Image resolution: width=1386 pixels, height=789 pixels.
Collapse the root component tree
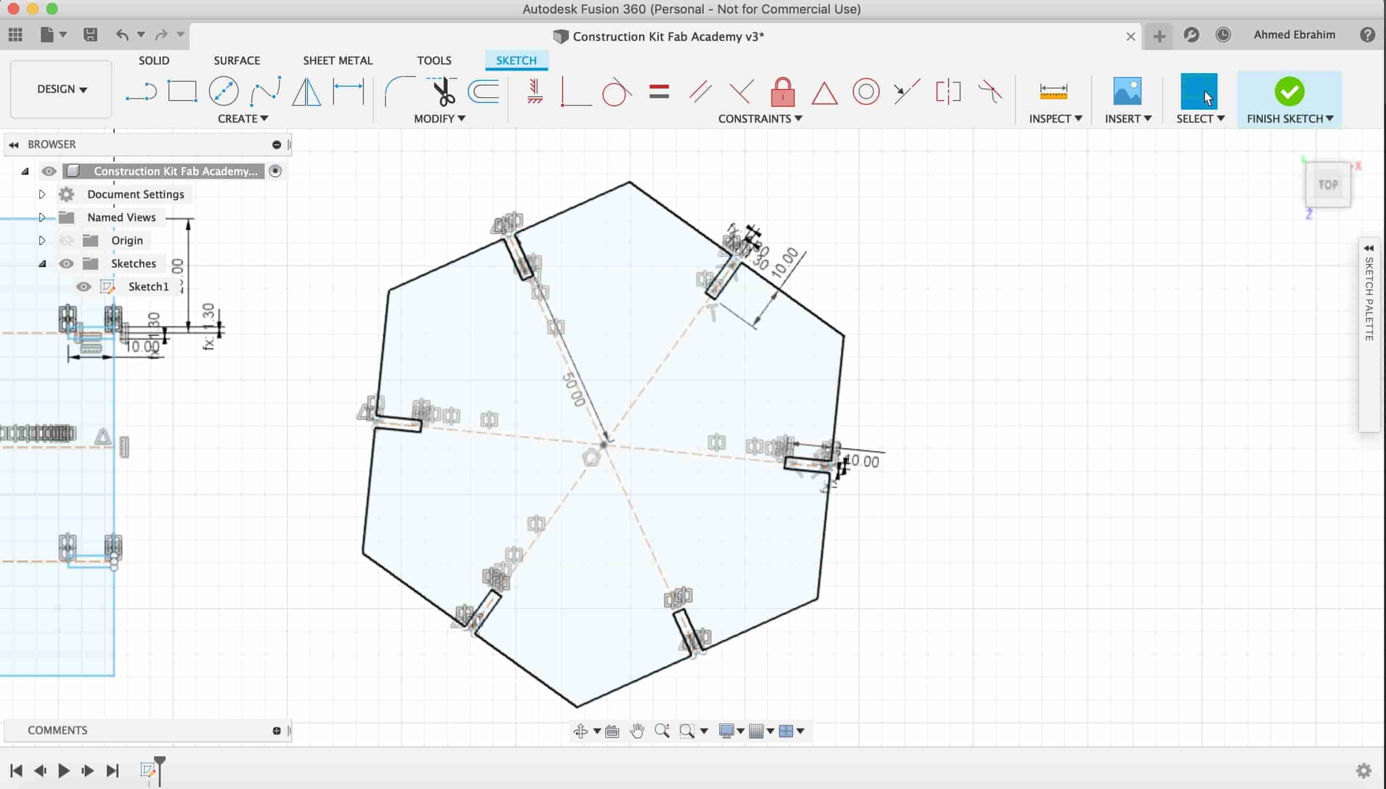pos(25,171)
